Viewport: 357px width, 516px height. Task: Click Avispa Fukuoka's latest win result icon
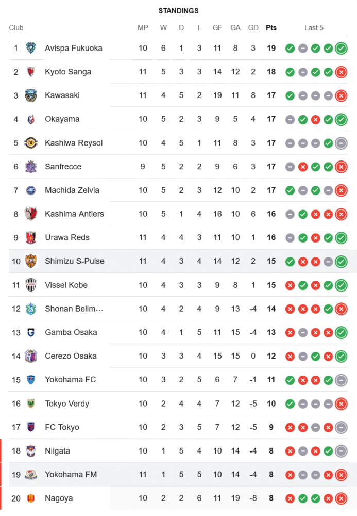(x=341, y=49)
